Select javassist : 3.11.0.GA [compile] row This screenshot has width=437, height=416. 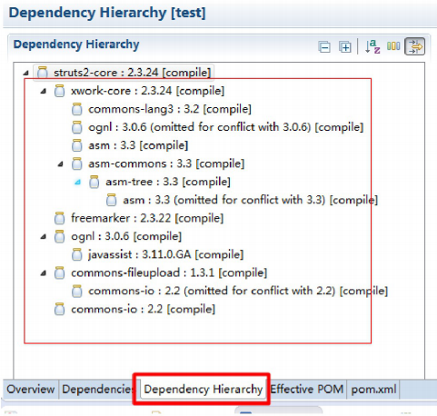(x=157, y=254)
